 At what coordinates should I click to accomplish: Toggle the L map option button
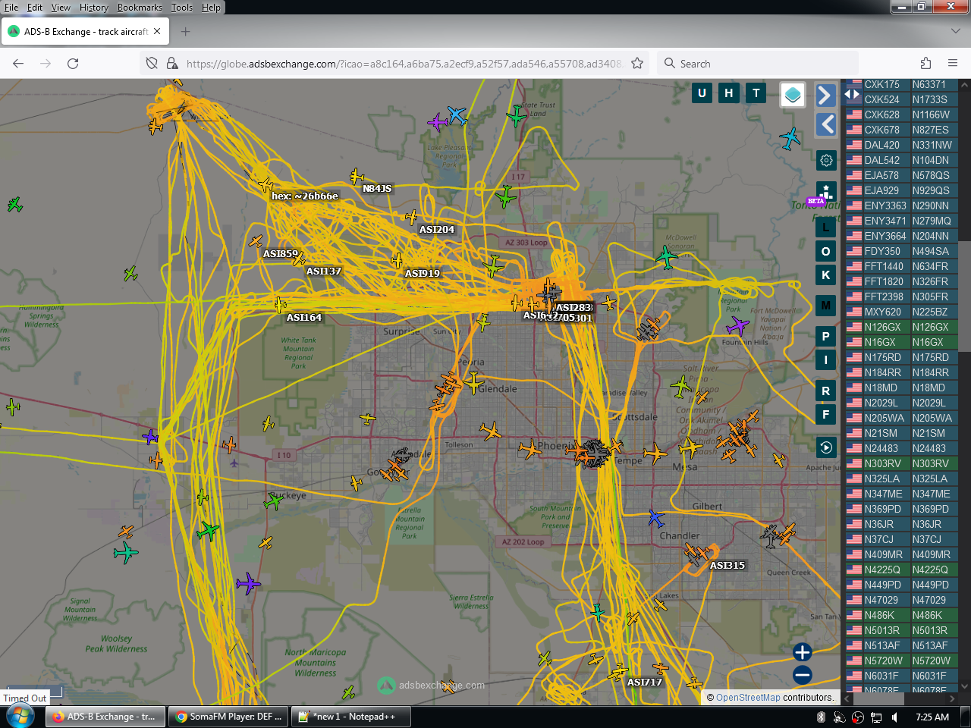pos(826,227)
